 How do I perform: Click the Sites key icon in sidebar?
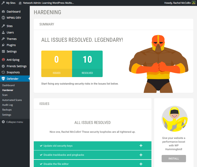[x=3, y=26]
